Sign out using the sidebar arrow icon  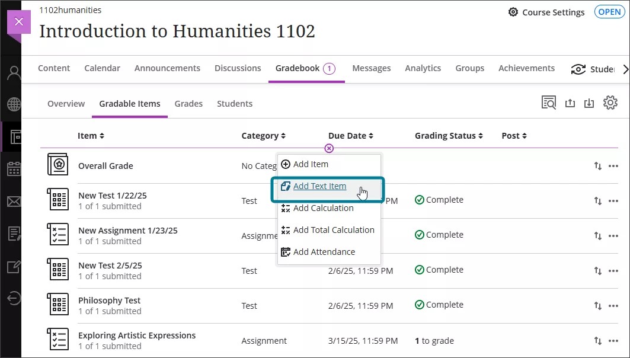click(x=13, y=298)
